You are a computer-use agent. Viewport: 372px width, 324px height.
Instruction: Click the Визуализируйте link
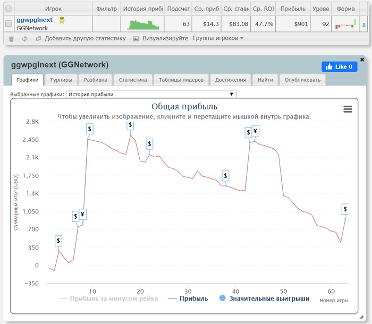[x=165, y=38]
